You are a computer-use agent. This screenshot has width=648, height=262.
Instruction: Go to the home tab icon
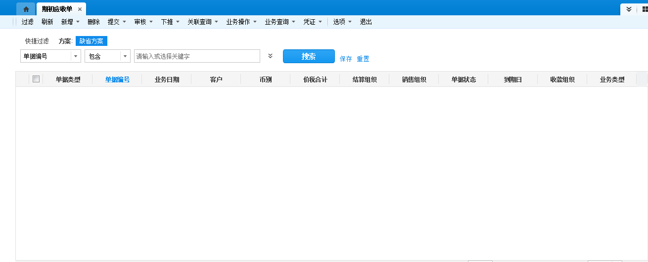(26, 9)
